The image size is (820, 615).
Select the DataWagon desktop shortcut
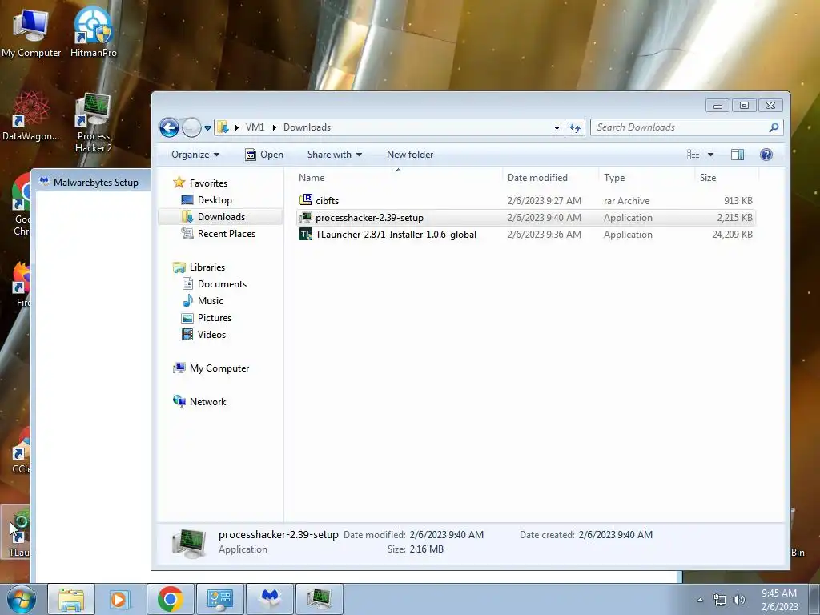[x=30, y=116]
